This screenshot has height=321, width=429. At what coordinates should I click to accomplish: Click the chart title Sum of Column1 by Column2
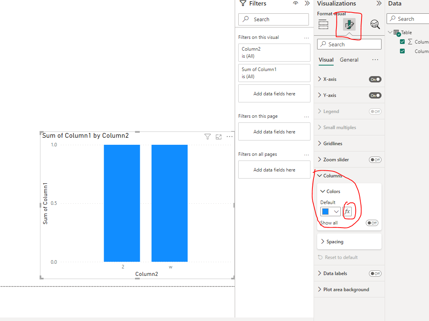[x=85, y=135]
